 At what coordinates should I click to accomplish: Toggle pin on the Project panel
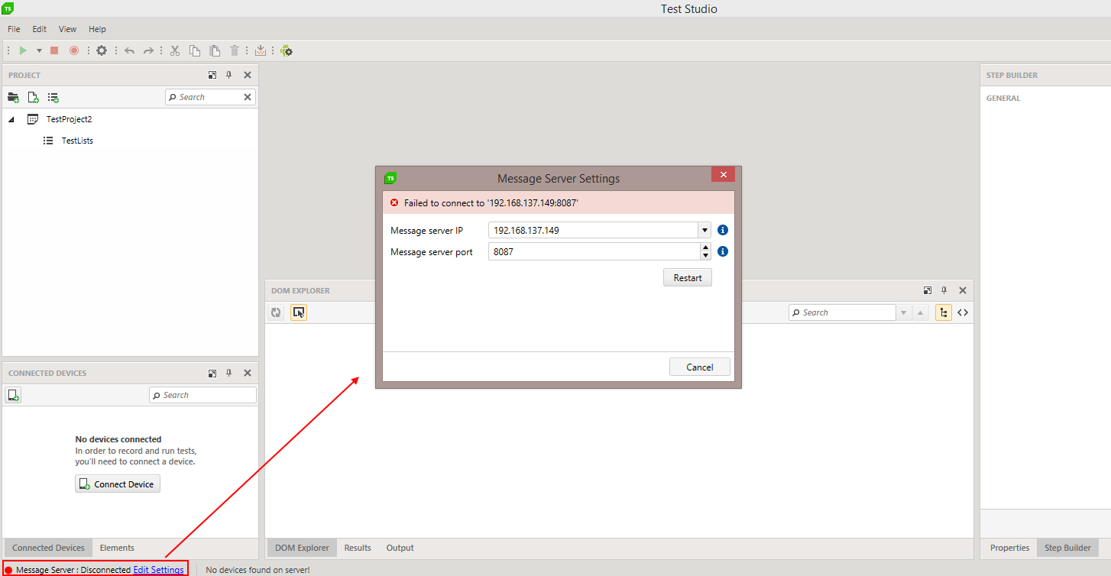click(228, 75)
